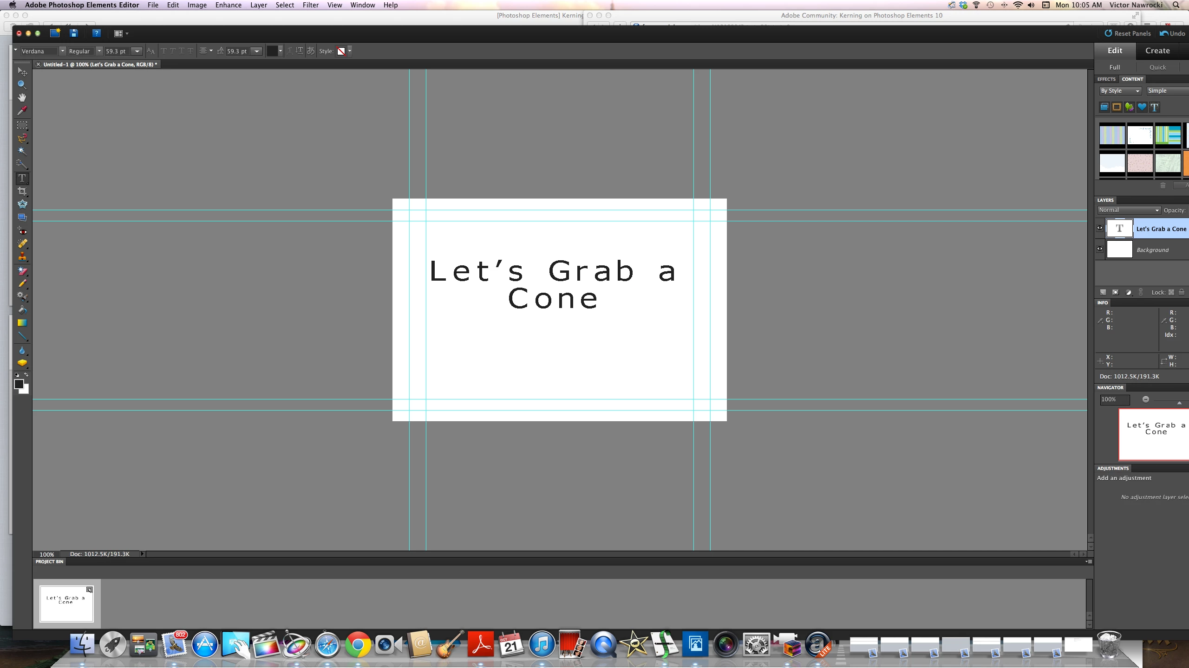Pick the Eyedropper tool
1189x668 pixels.
pyautogui.click(x=22, y=110)
